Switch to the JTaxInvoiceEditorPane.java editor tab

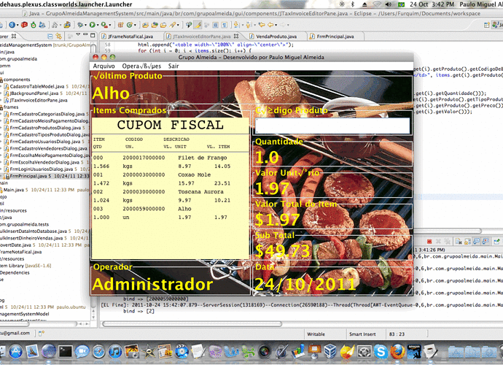[202, 36]
